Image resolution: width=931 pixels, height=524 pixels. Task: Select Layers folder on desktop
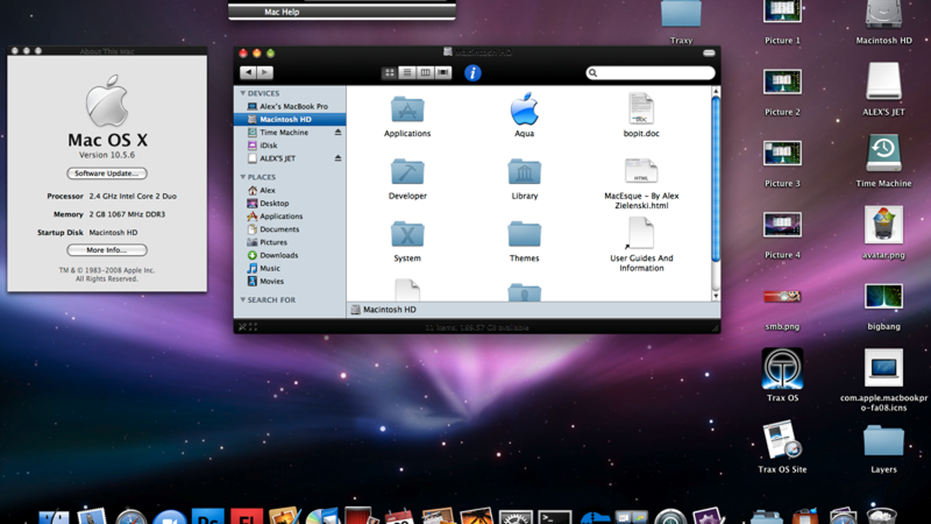pos(884,448)
